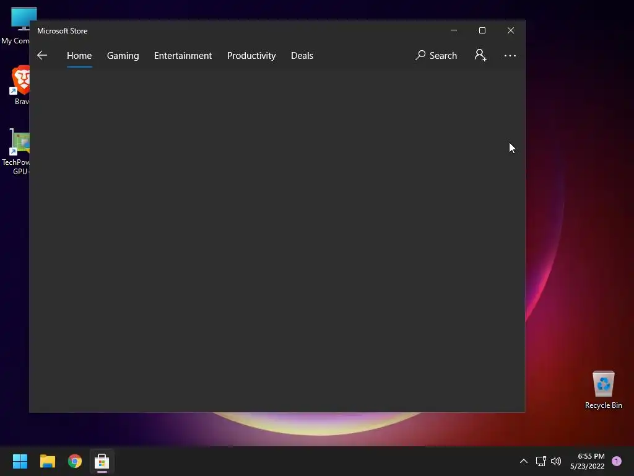
Task: Click the volume speaker icon
Action: (x=556, y=461)
